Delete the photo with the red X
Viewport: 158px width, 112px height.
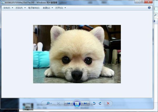tap(108, 104)
